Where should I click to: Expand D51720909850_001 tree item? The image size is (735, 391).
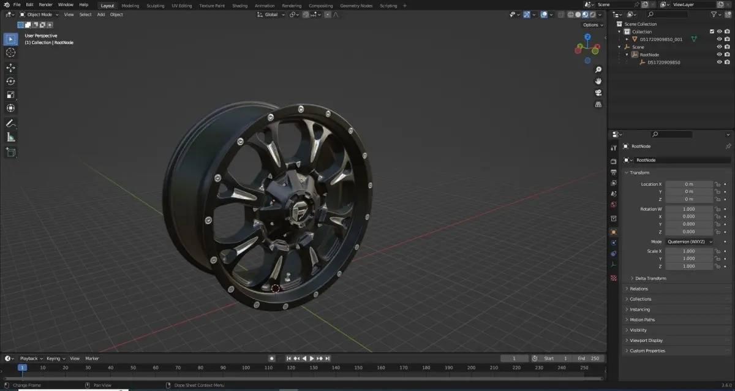coord(627,39)
